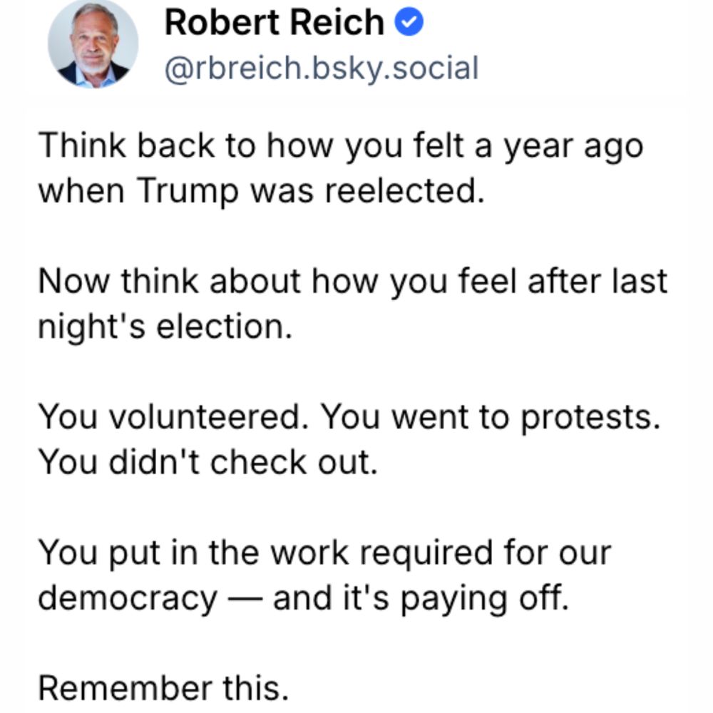Click the word 'Trump' in the post
713x713 pixels.
pyautogui.click(x=188, y=190)
